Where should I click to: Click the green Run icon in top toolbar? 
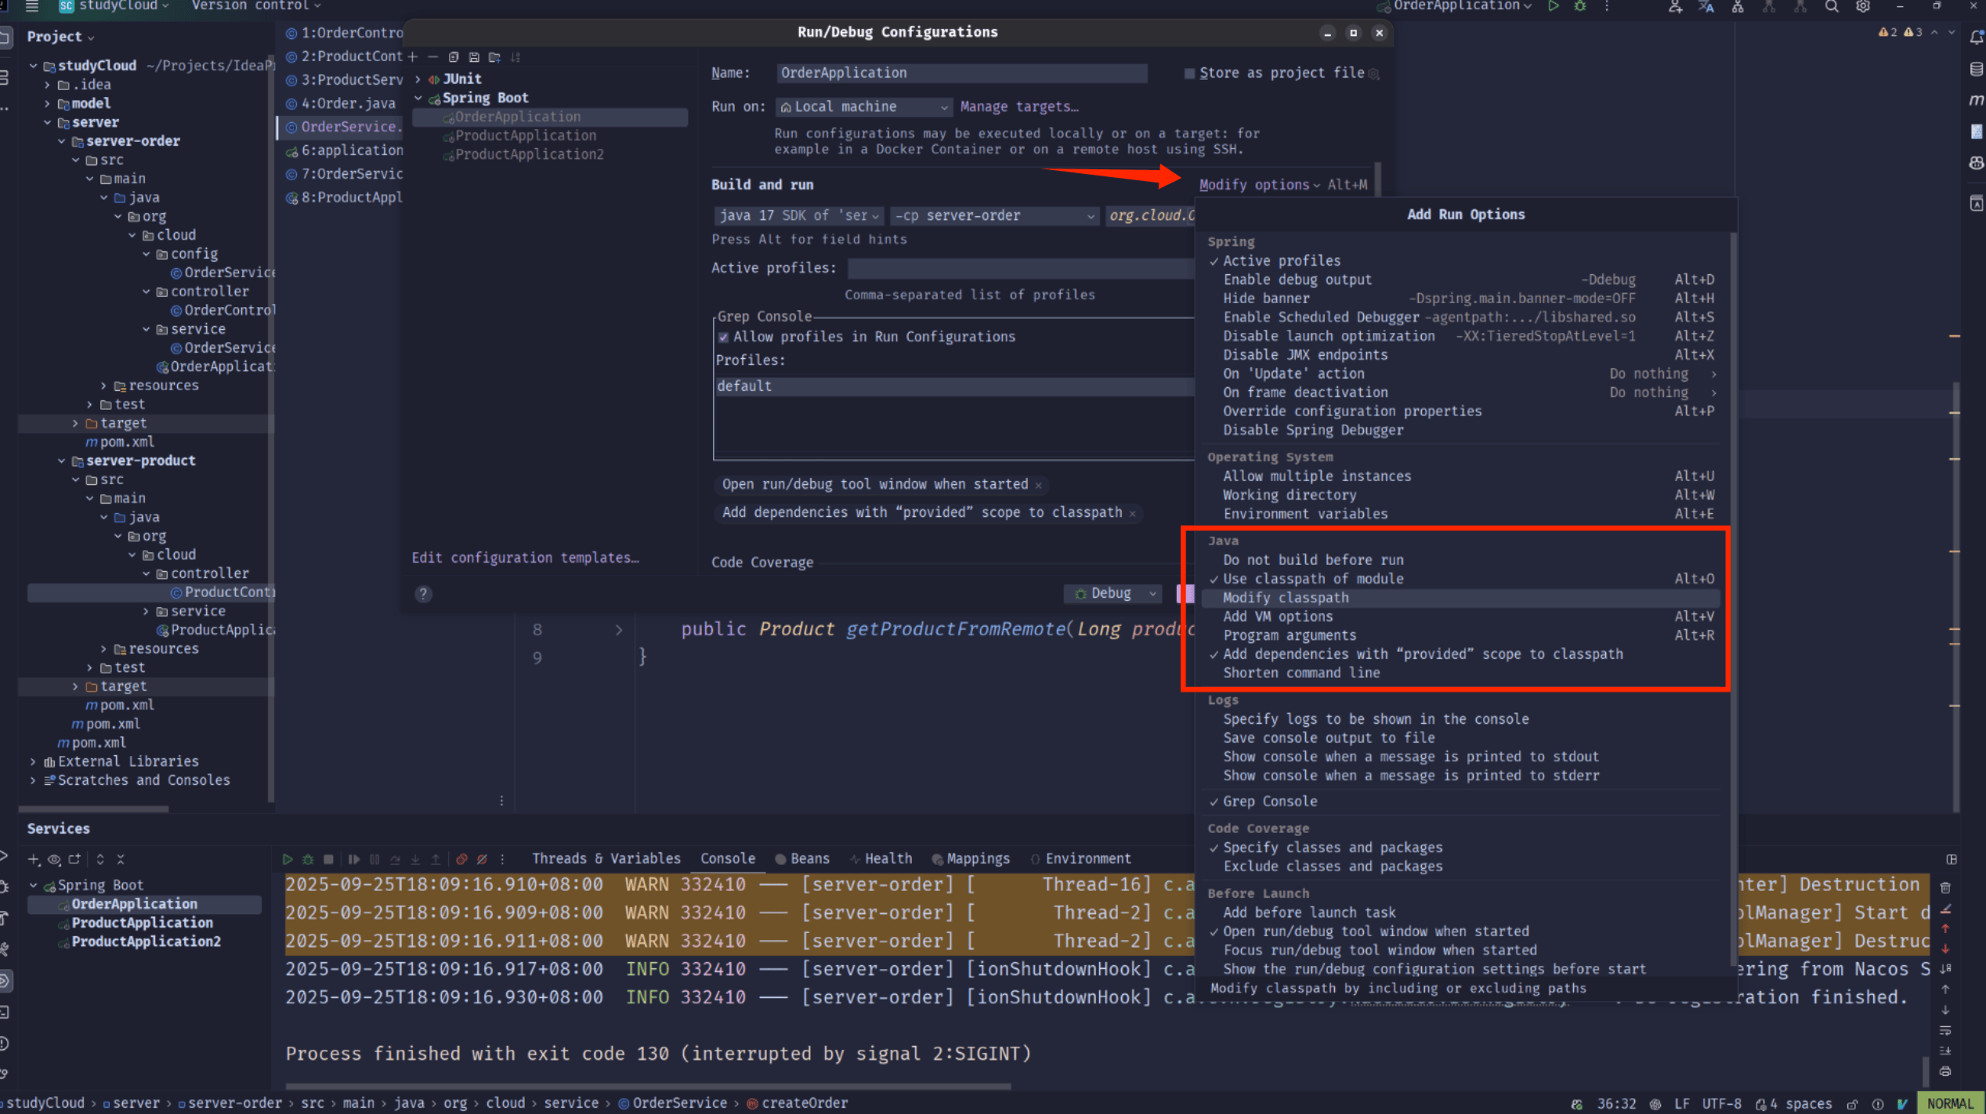pyautogui.click(x=1553, y=6)
